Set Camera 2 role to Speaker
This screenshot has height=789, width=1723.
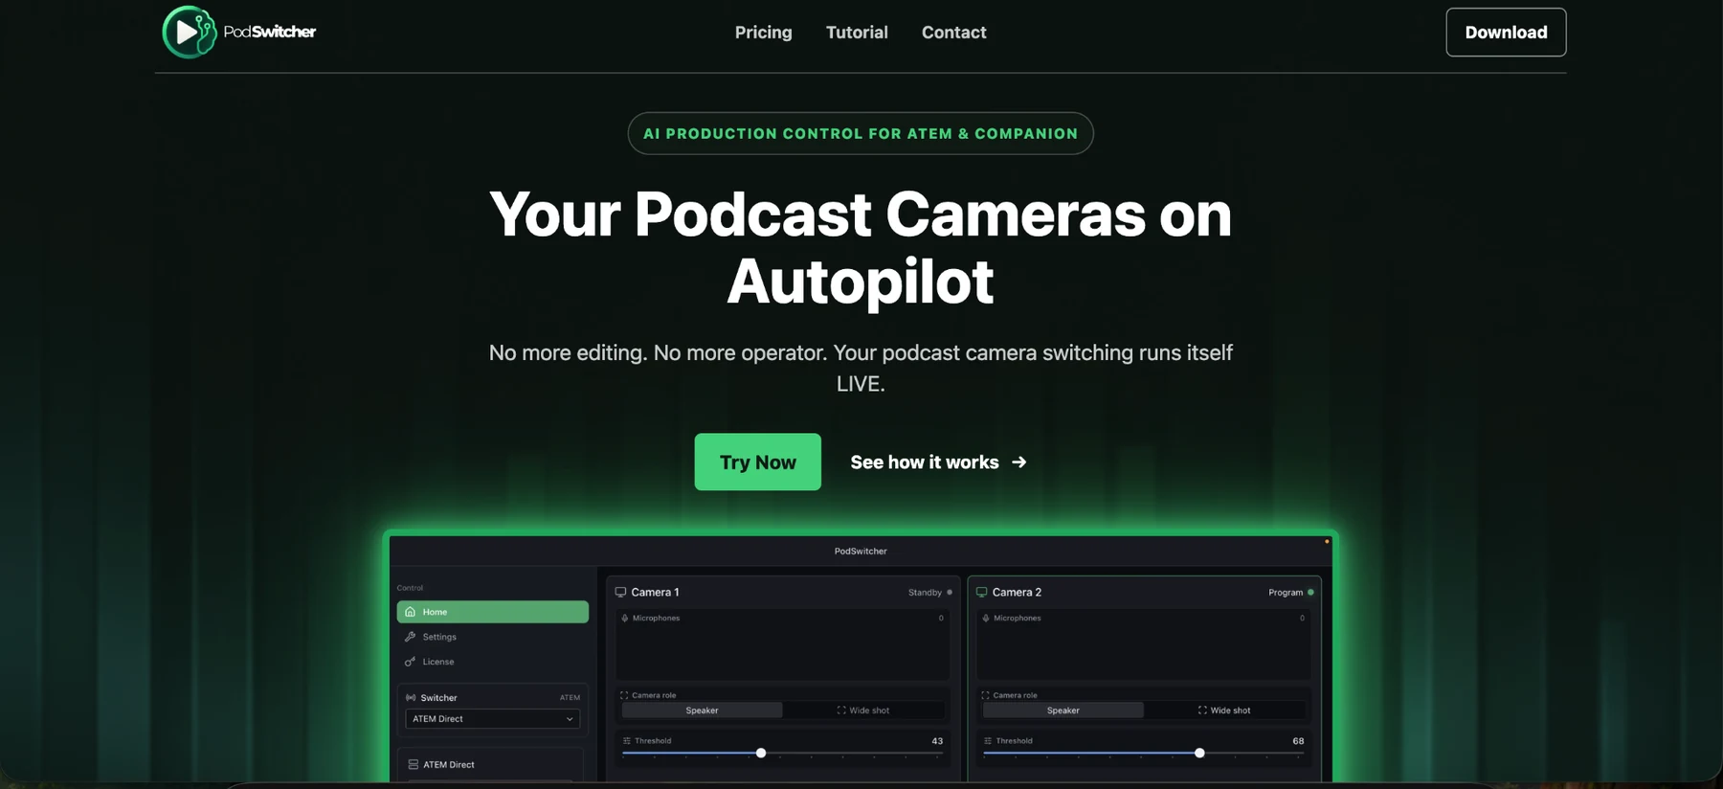[x=1063, y=710]
